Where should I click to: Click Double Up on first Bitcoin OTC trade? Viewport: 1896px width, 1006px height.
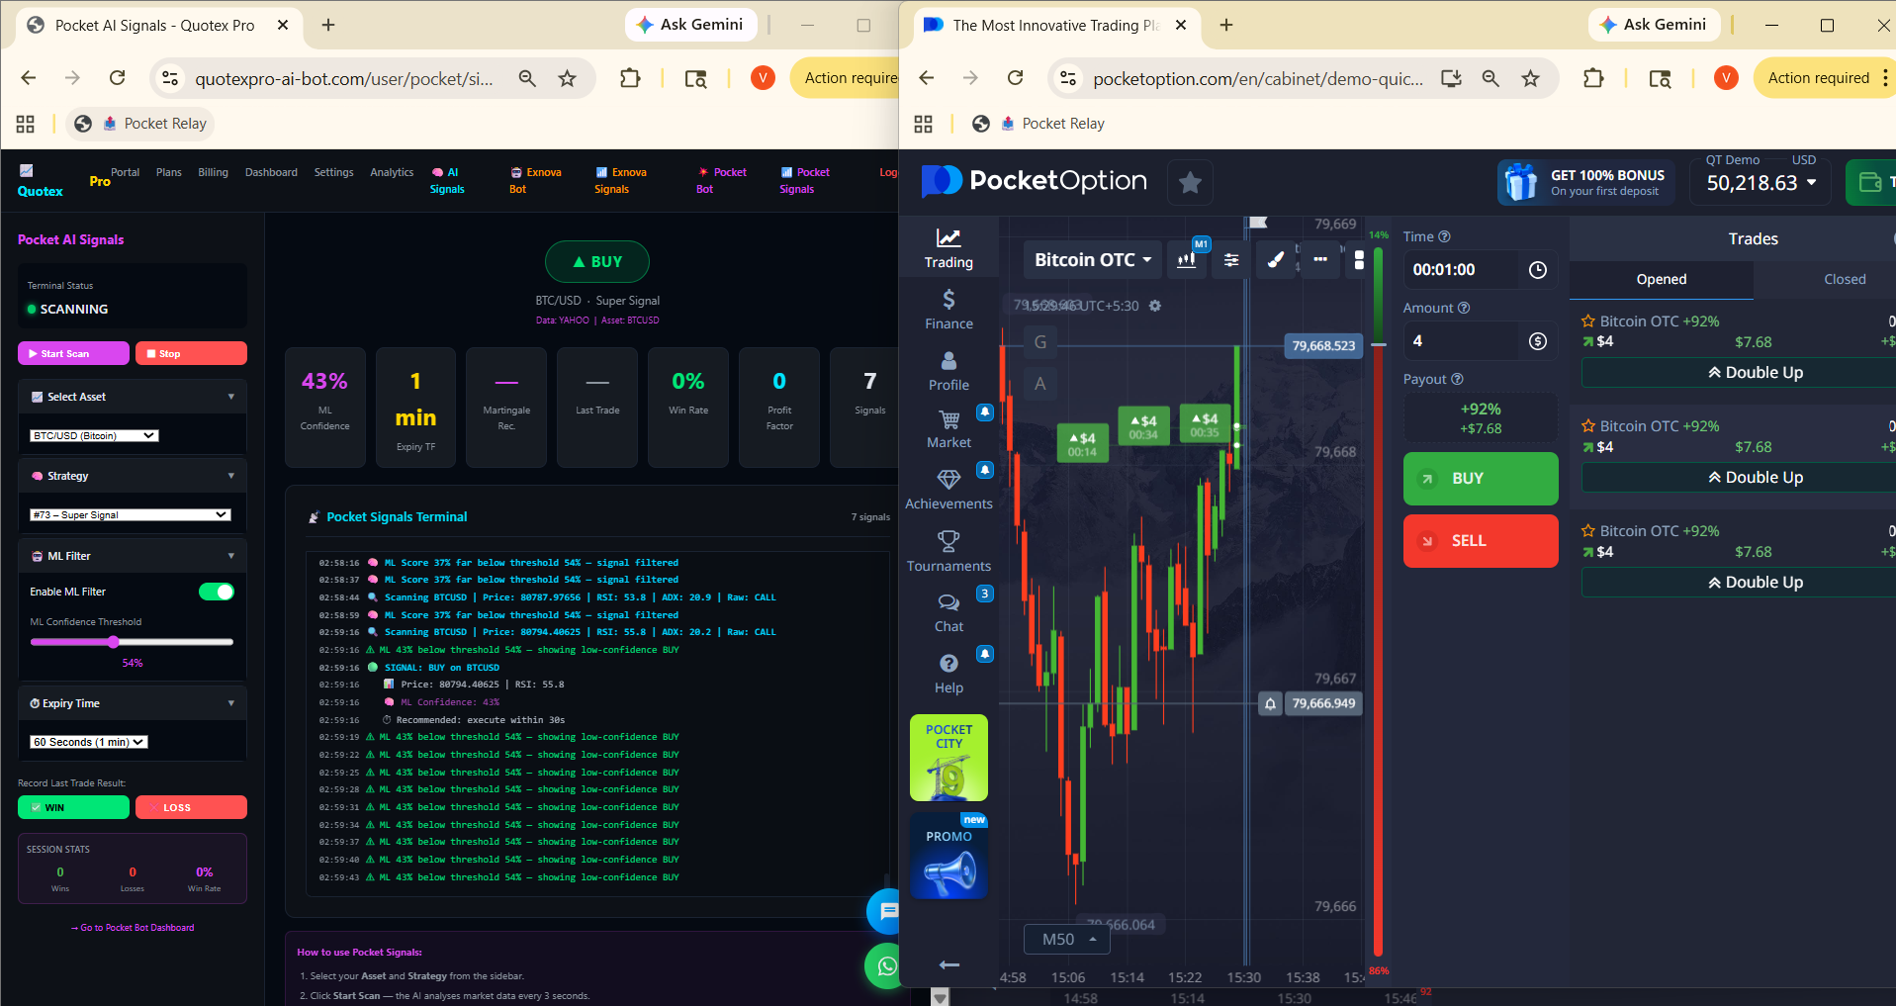[1756, 372]
